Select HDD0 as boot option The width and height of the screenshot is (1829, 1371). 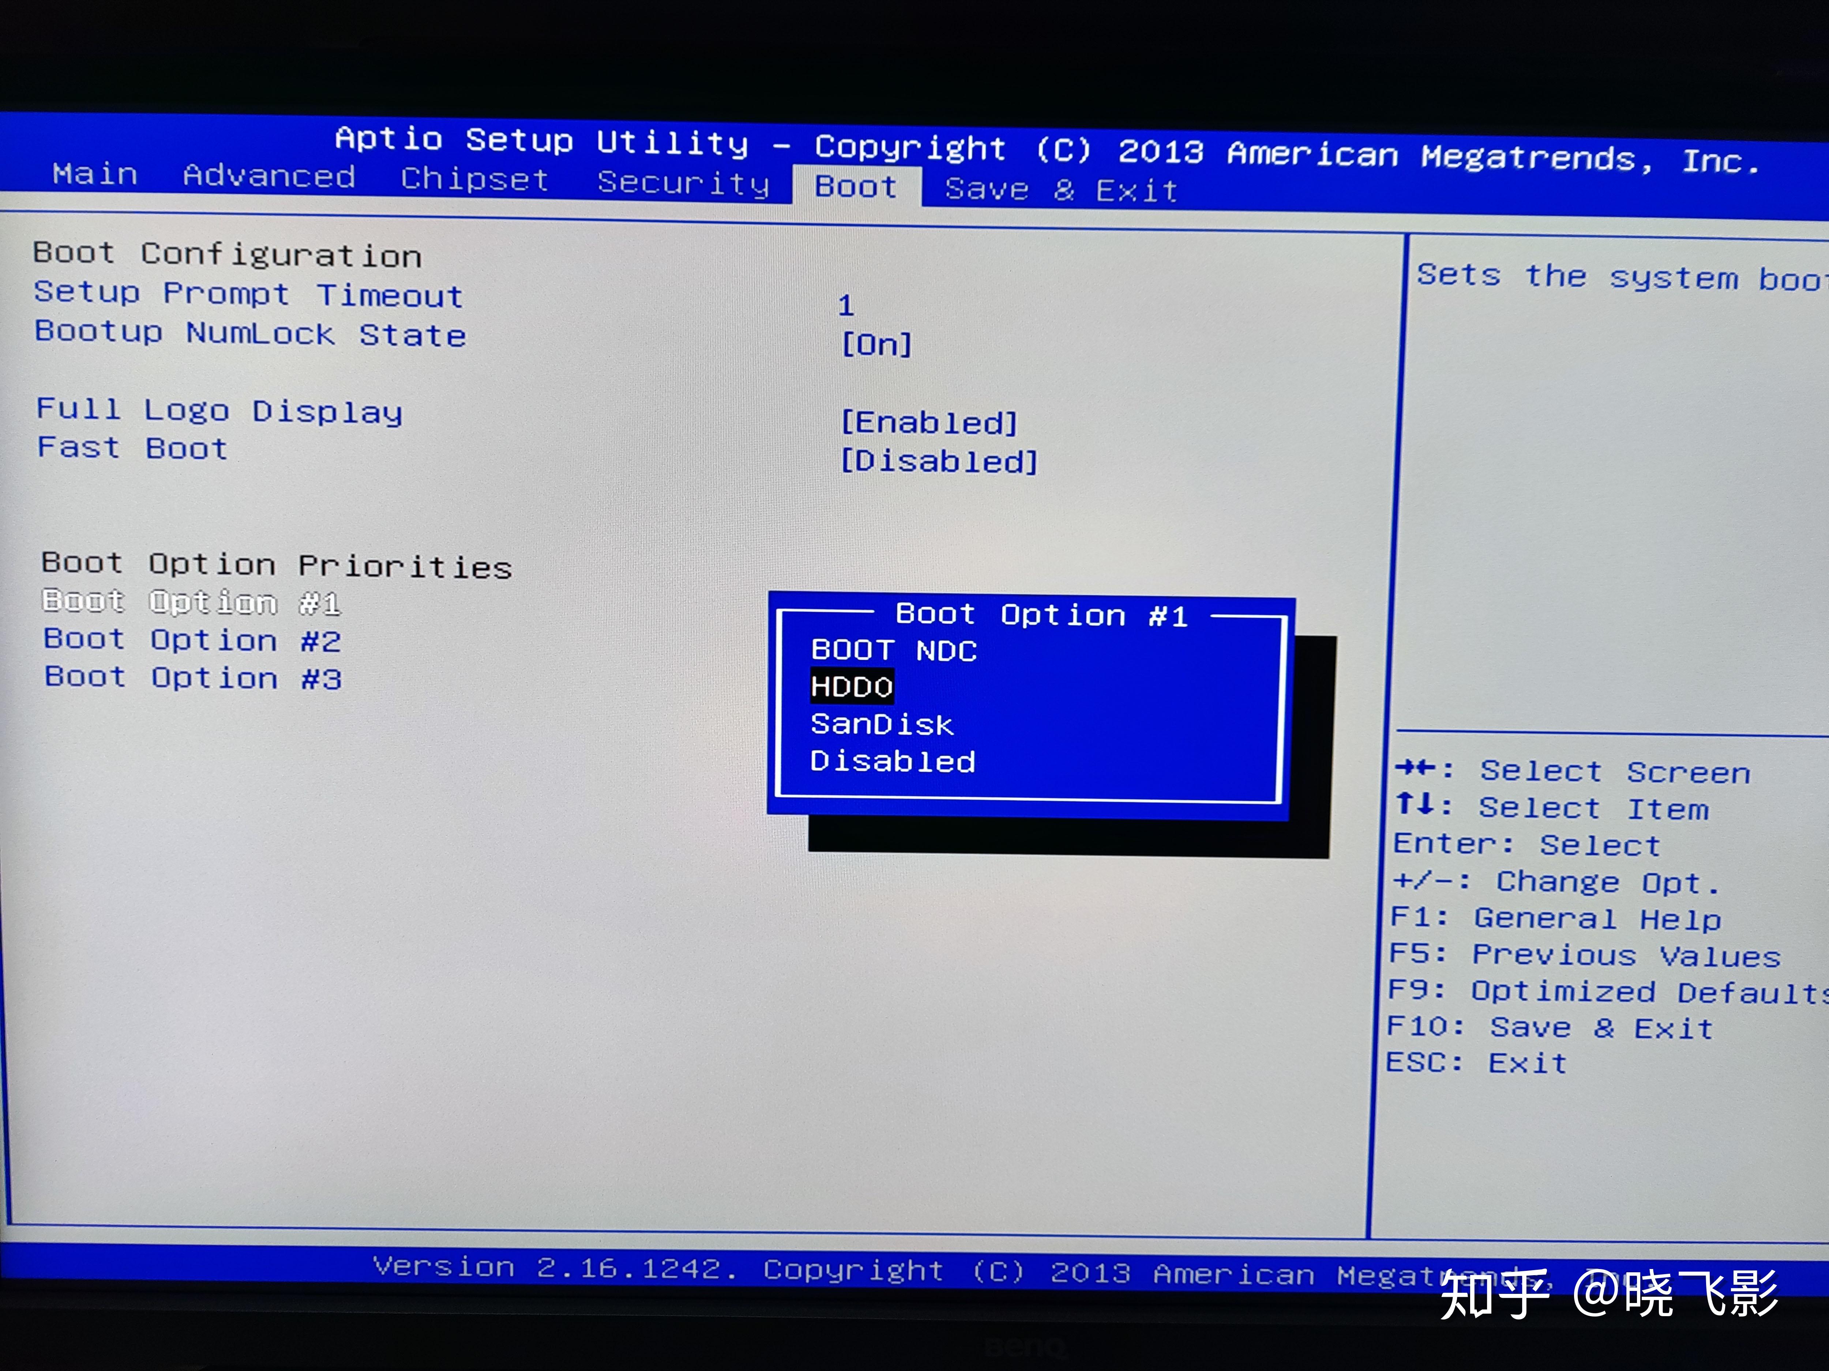click(x=852, y=687)
